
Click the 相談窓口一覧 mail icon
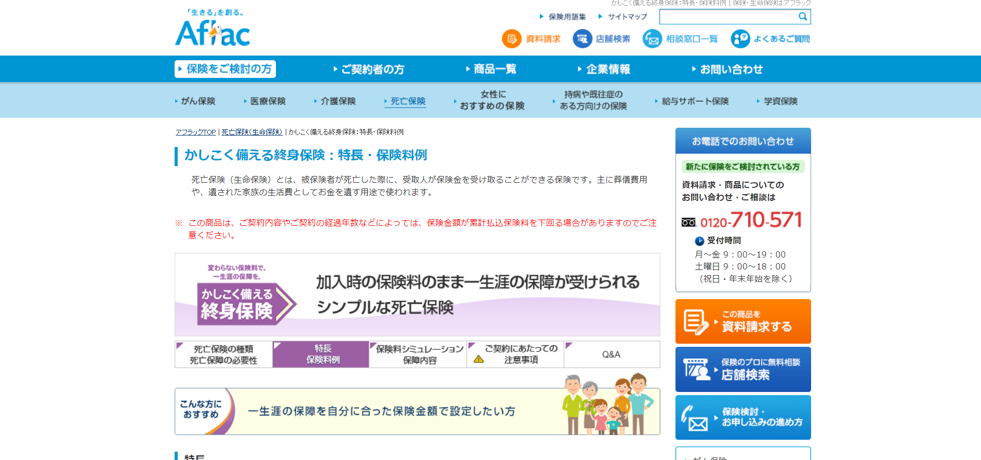[x=653, y=39]
